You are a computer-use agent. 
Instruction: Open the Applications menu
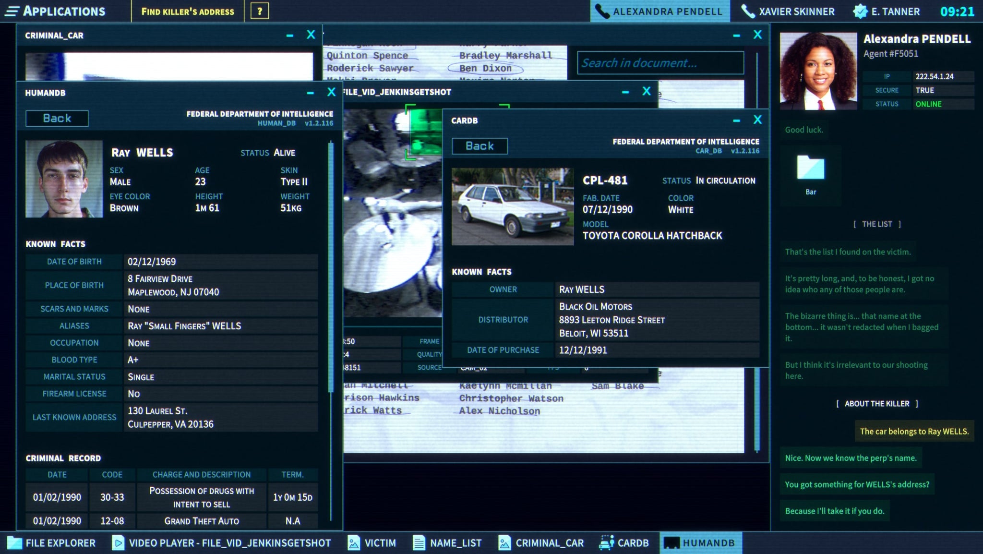(64, 11)
